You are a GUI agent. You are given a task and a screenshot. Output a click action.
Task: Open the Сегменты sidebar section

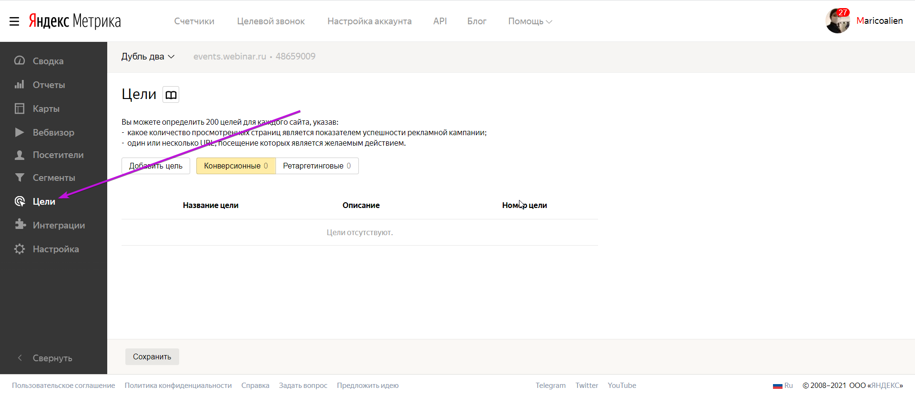tap(53, 178)
